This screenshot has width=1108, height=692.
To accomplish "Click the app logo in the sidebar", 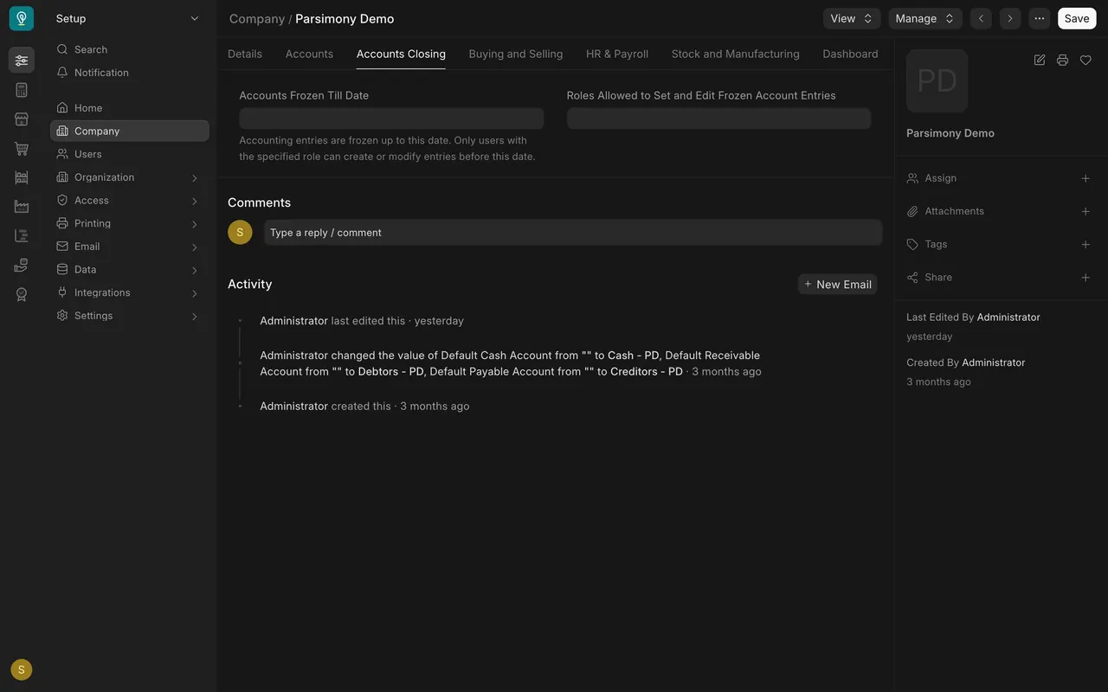I will pyautogui.click(x=22, y=18).
